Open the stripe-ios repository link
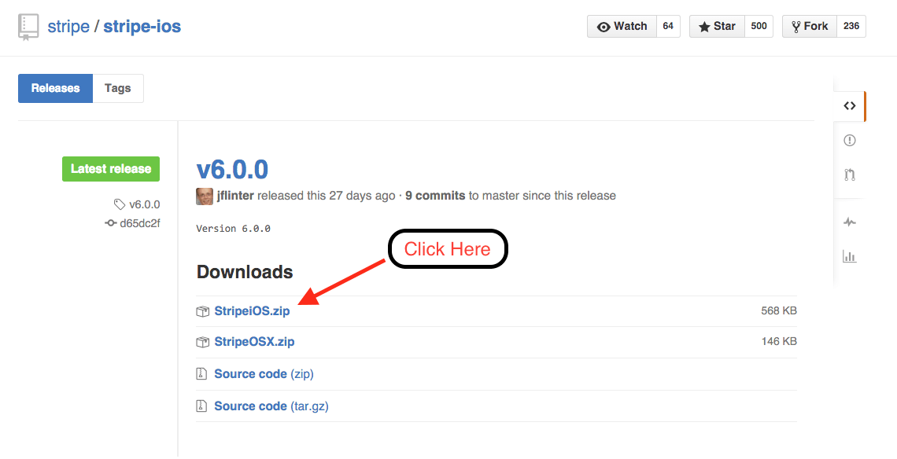The image size is (897, 459). (142, 26)
